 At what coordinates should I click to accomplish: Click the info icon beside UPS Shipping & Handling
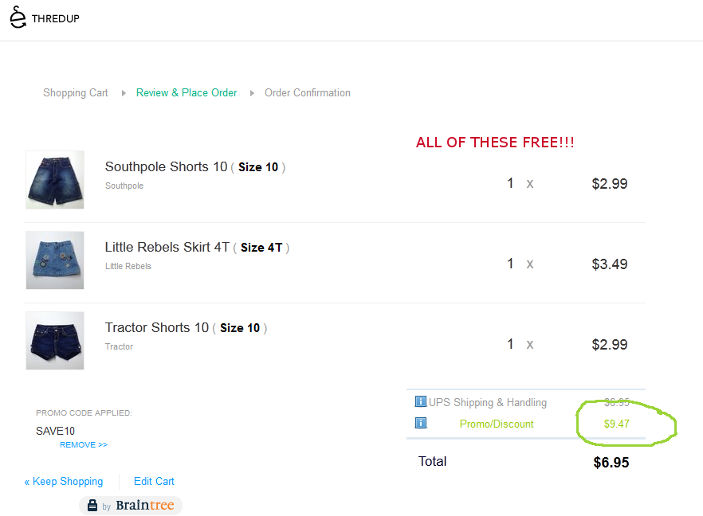pyautogui.click(x=421, y=401)
